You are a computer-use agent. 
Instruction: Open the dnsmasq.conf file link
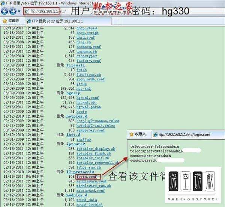[88, 47]
